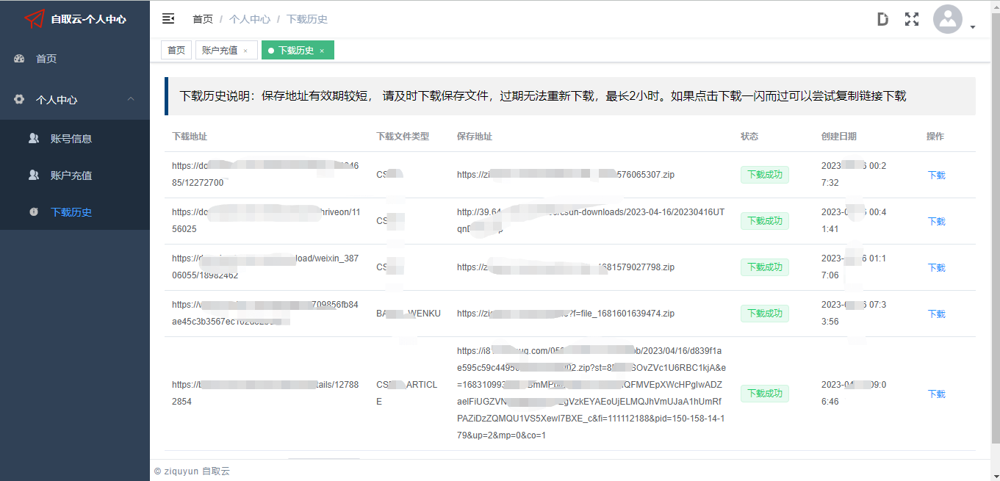The width and height of the screenshot is (1000, 481).
Task: Close the 下载历史 tab
Action: pos(322,51)
